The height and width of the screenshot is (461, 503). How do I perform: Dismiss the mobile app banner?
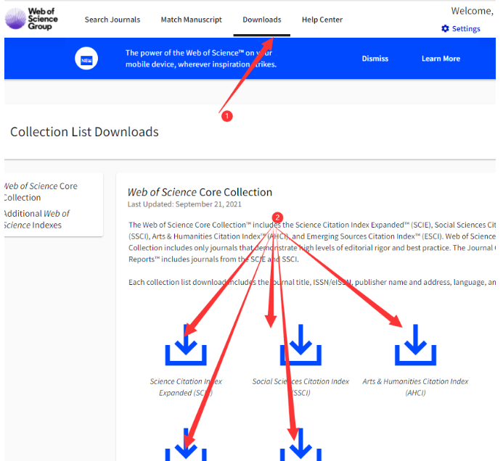coord(375,59)
